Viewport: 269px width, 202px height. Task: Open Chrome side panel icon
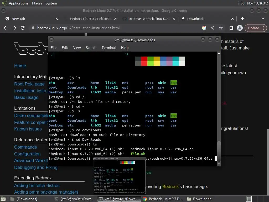[x=231, y=28]
